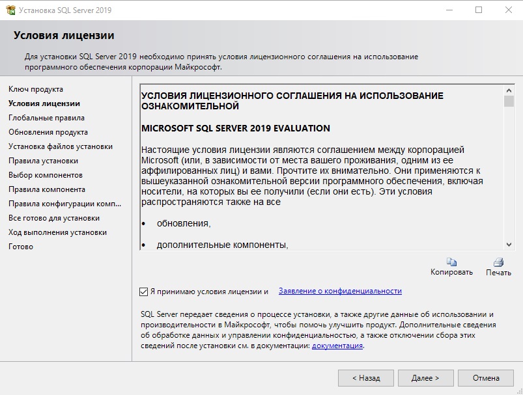
Task: Click the license text scroll down arrow
Action: pos(509,244)
